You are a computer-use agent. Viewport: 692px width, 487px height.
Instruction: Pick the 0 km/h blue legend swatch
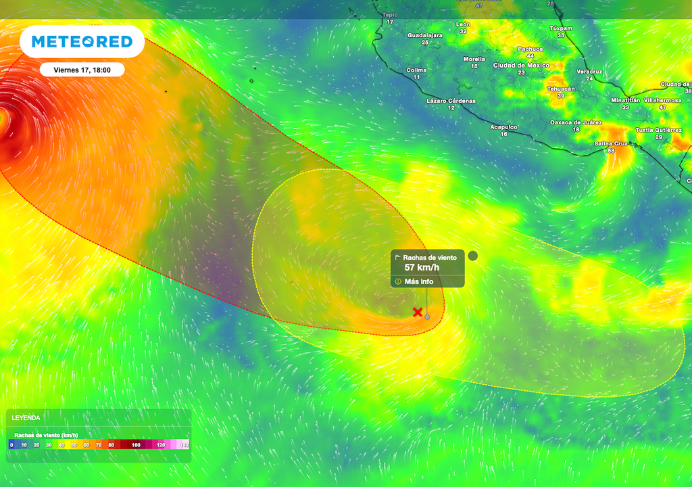click(x=11, y=445)
